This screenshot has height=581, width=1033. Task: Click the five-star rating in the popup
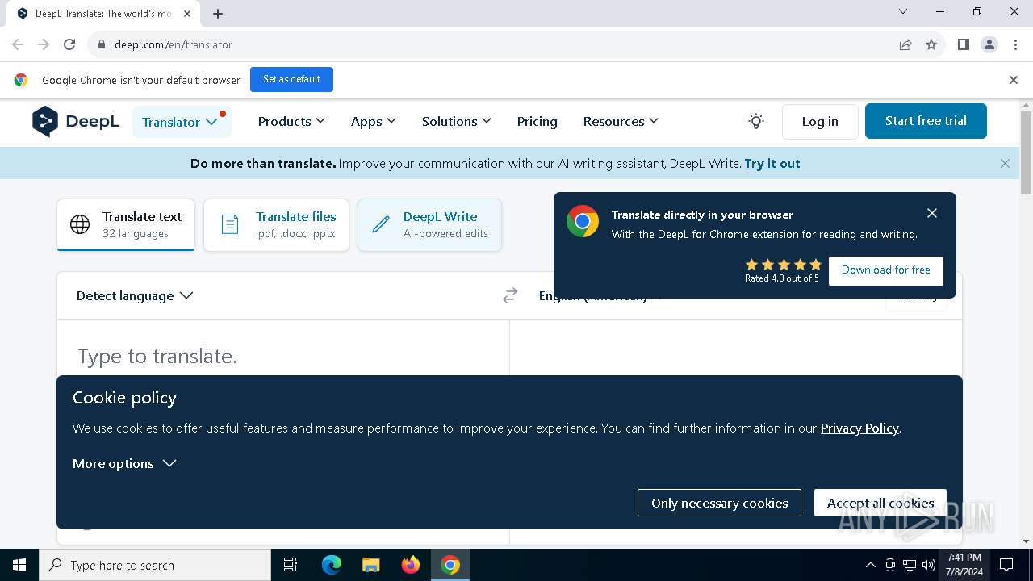783,265
